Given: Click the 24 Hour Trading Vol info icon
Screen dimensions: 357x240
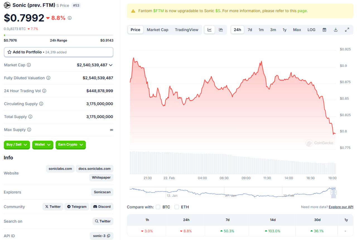Looking at the screenshot, I should point(44,91).
